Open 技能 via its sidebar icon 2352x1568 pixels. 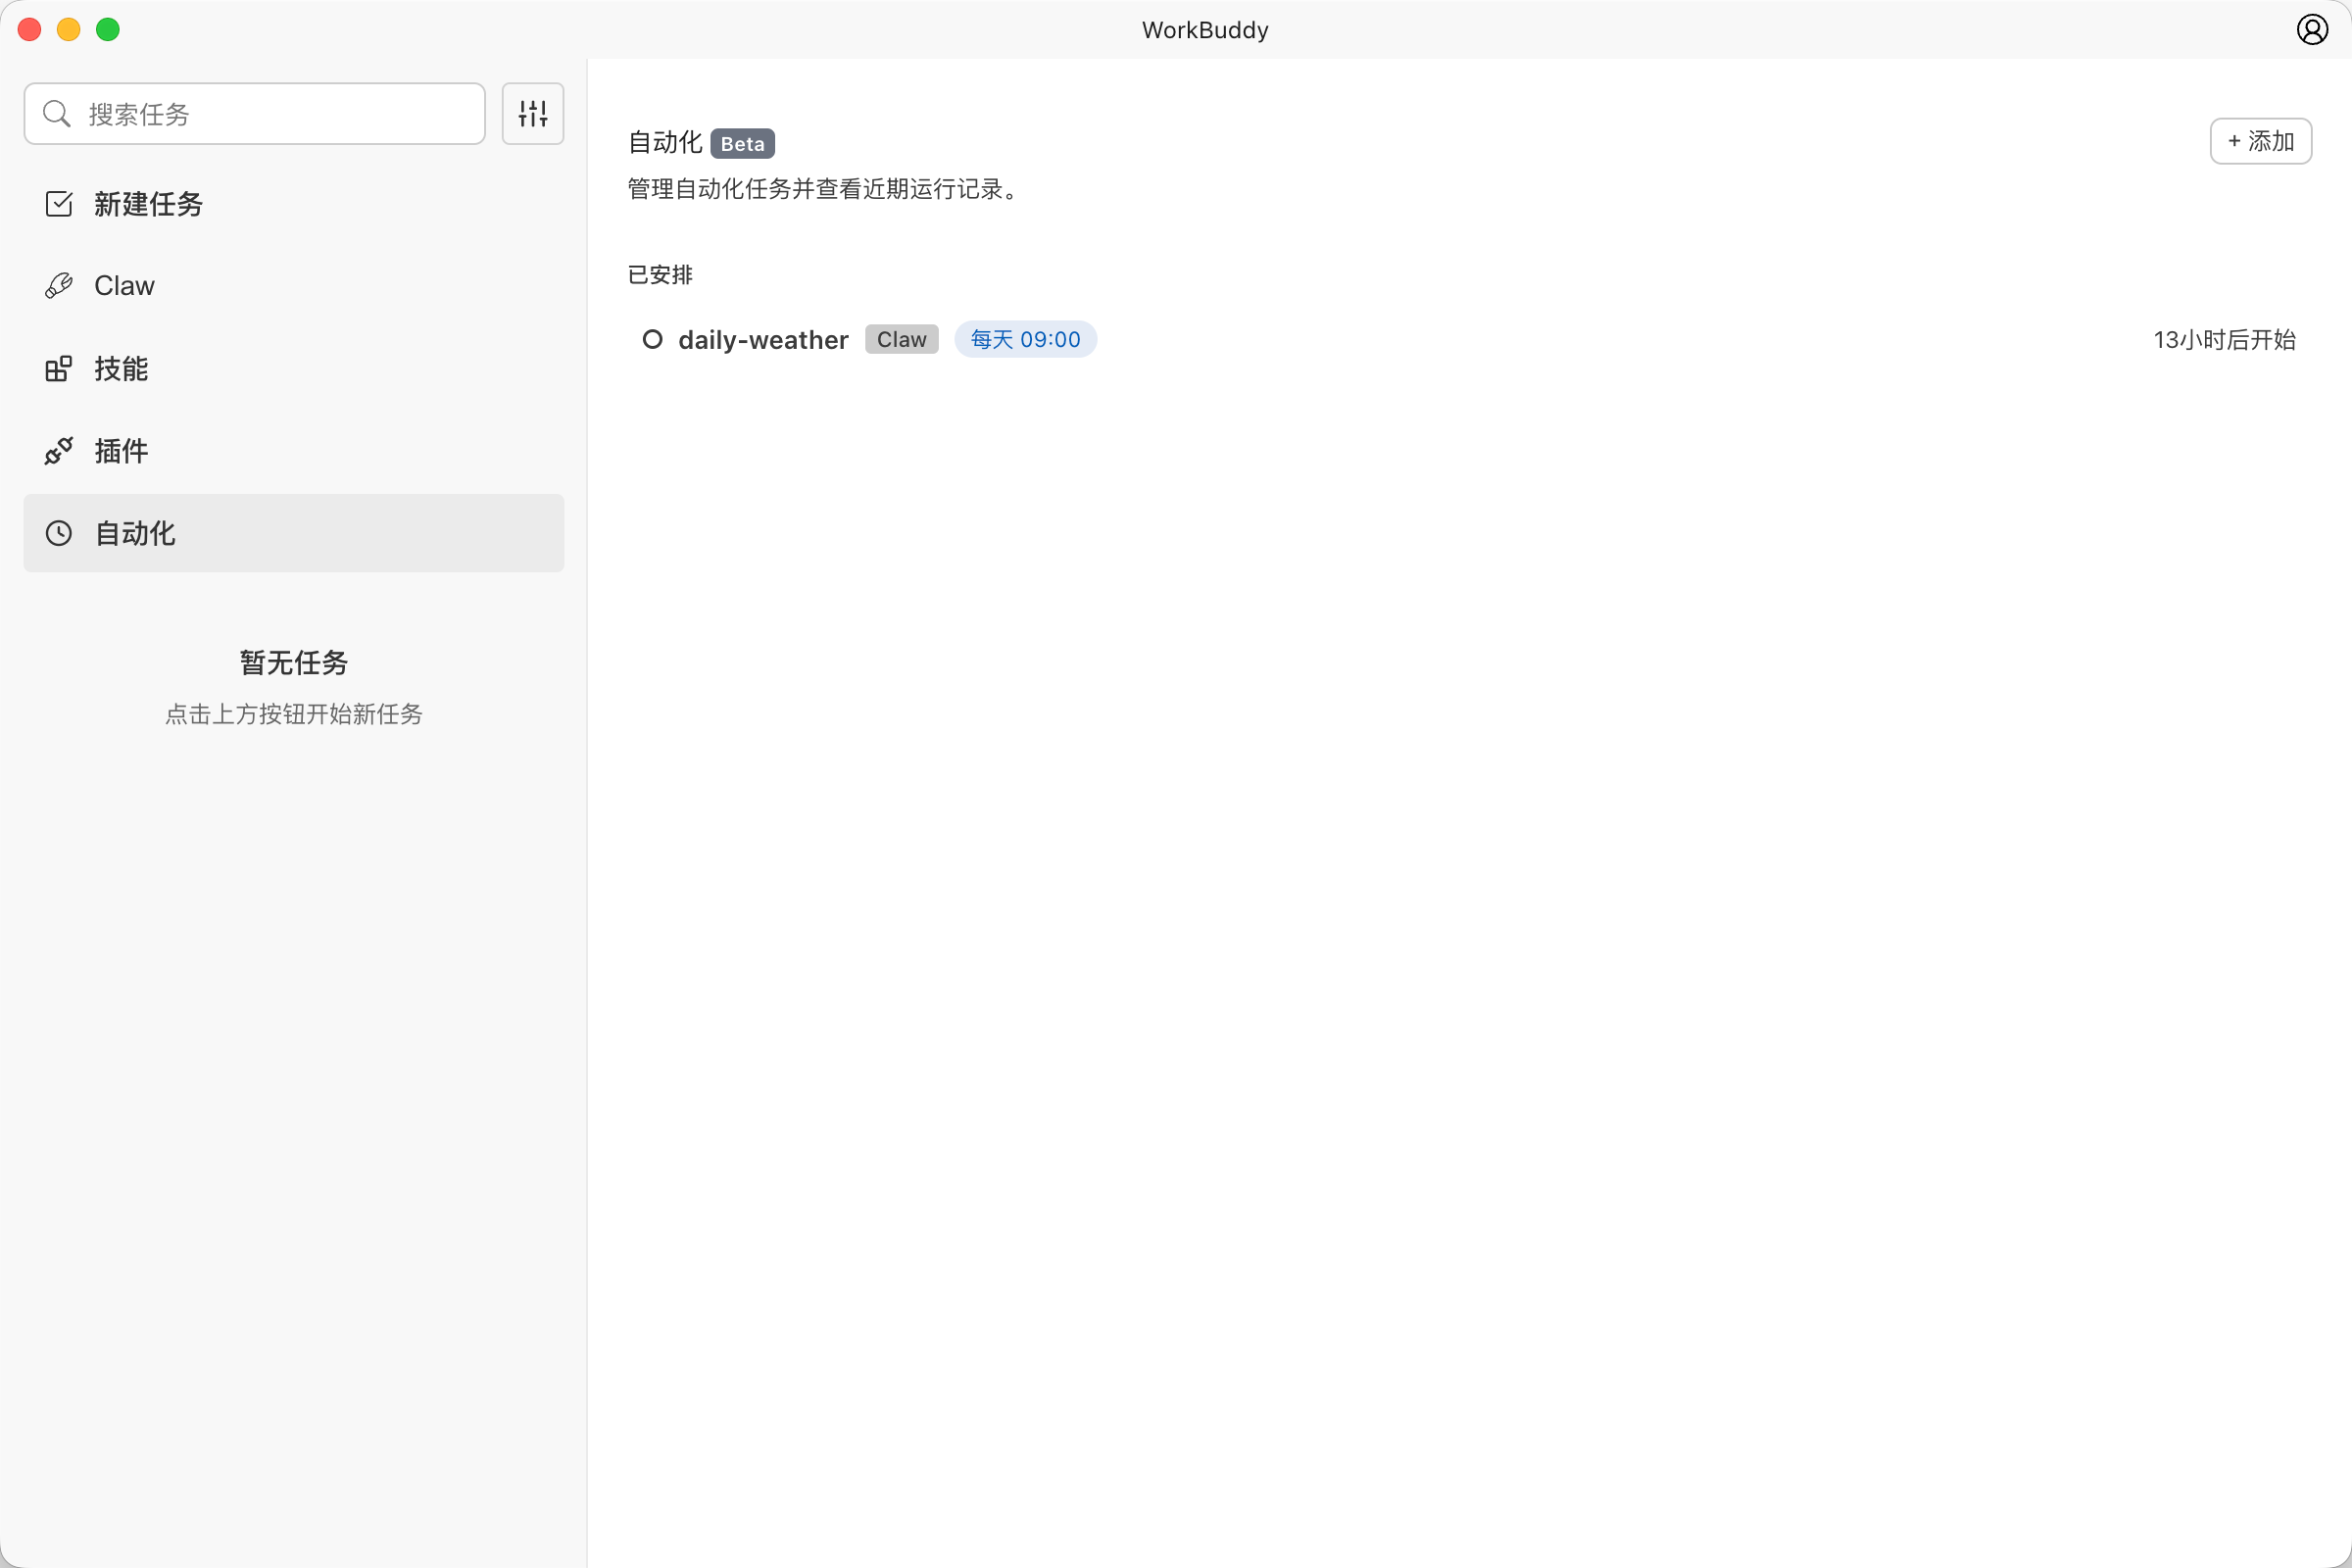coord(58,368)
